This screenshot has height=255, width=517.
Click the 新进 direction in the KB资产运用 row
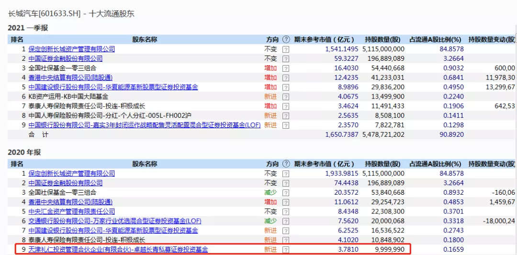point(270,97)
